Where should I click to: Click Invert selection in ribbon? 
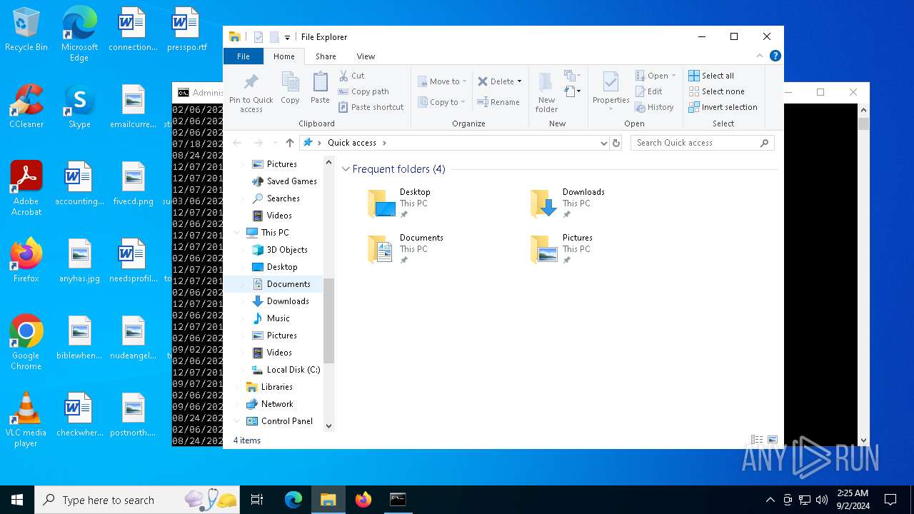pos(723,107)
